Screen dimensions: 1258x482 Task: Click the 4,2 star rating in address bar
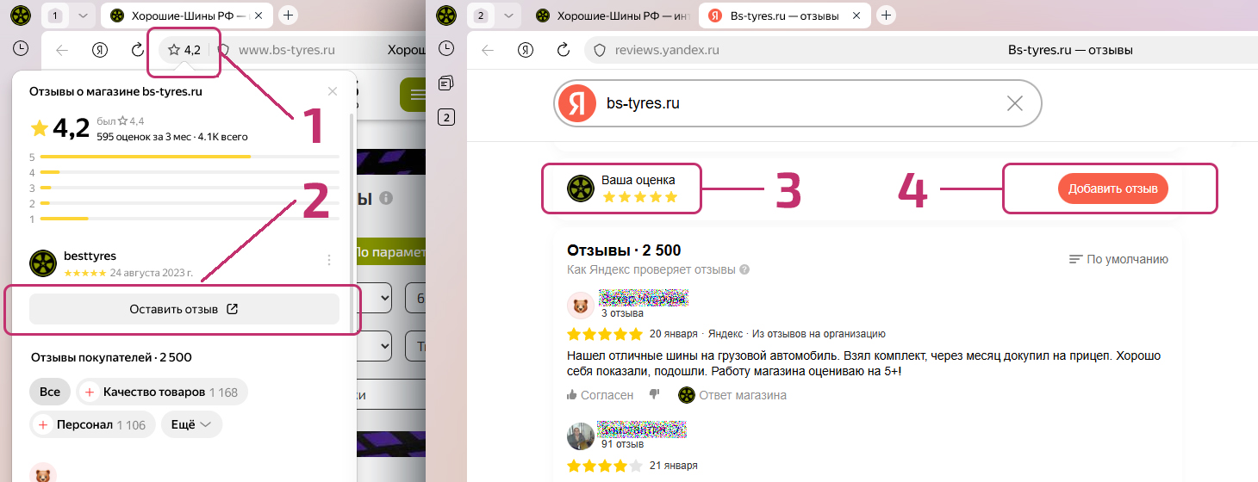[x=184, y=50]
